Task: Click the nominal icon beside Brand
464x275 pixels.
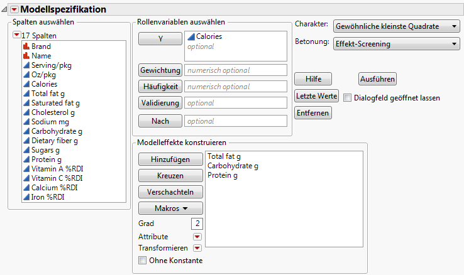Action: click(x=26, y=46)
